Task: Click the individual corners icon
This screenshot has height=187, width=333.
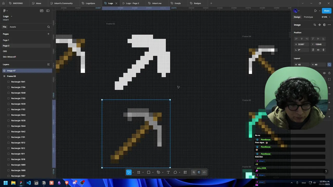Action: pyautogui.click(x=329, y=79)
